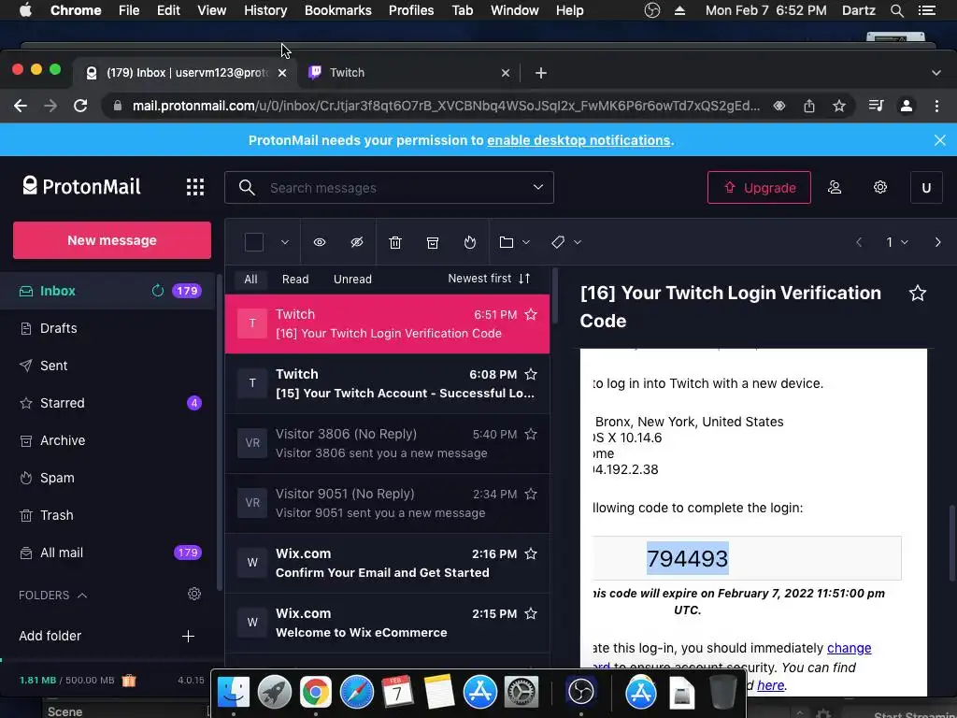Viewport: 957px width, 718px height.
Task: Click enable desktop notifications link
Action: (578, 140)
